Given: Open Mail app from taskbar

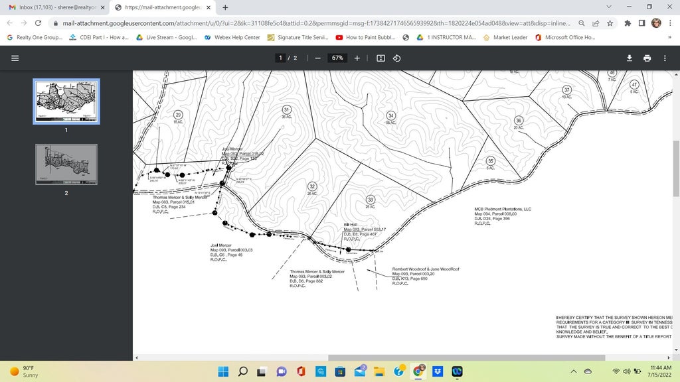Looking at the screenshot, I should (x=360, y=371).
